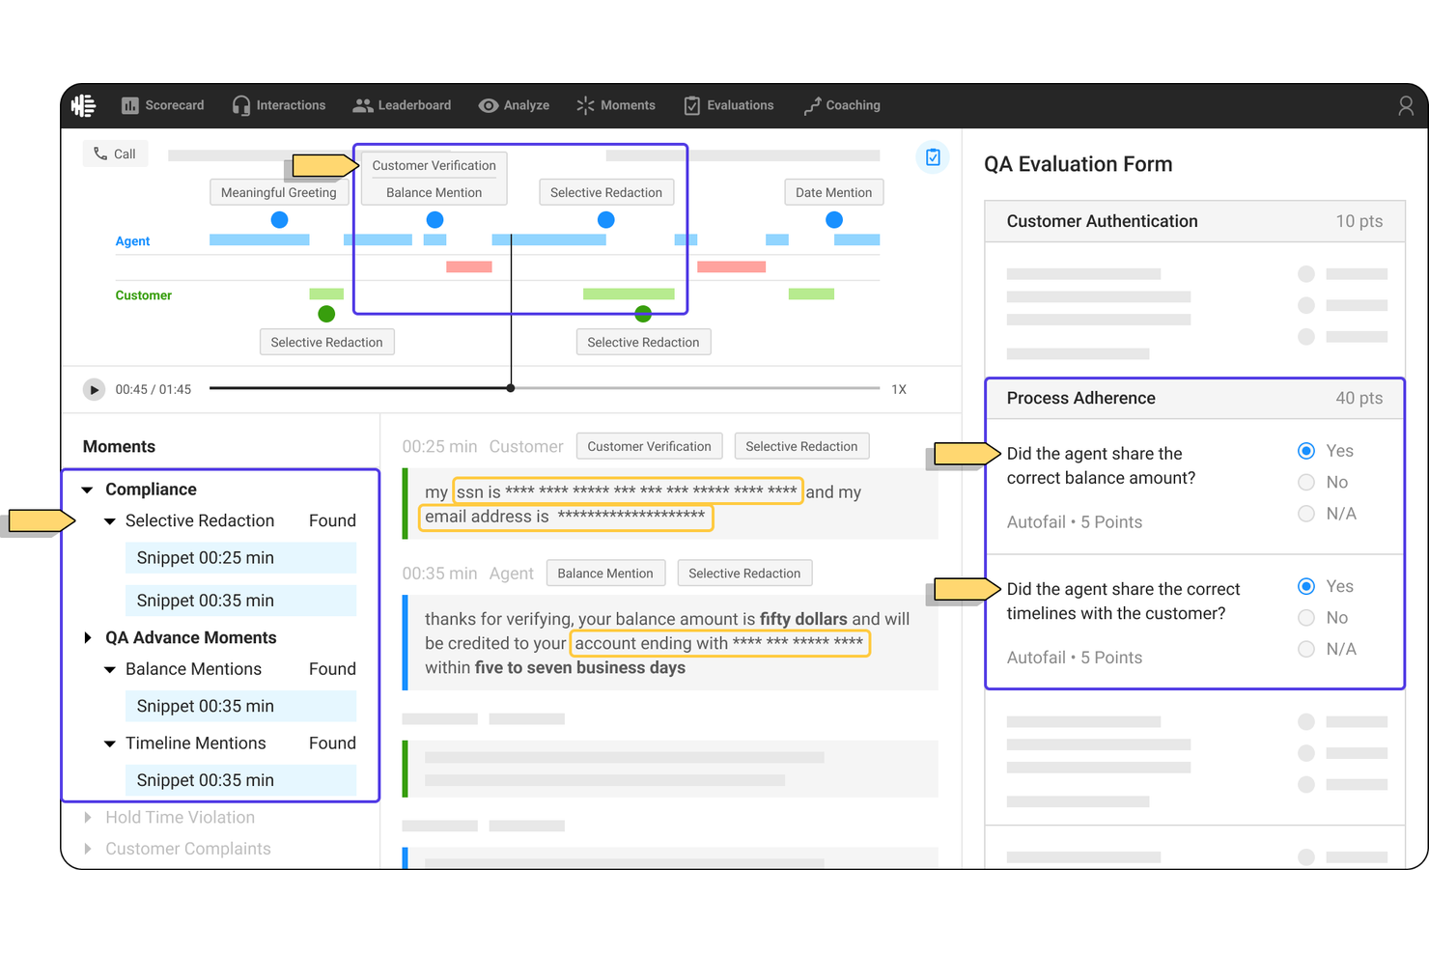Collapse the Timeline Mentions moment

(x=110, y=743)
